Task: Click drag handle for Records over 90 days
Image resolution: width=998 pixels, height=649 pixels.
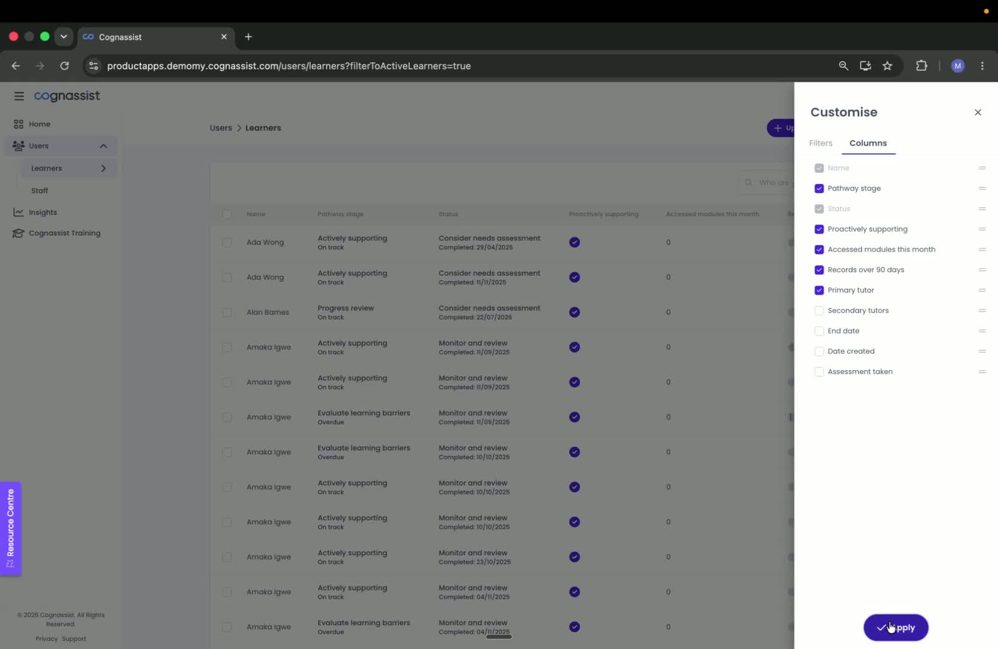Action: (x=982, y=270)
